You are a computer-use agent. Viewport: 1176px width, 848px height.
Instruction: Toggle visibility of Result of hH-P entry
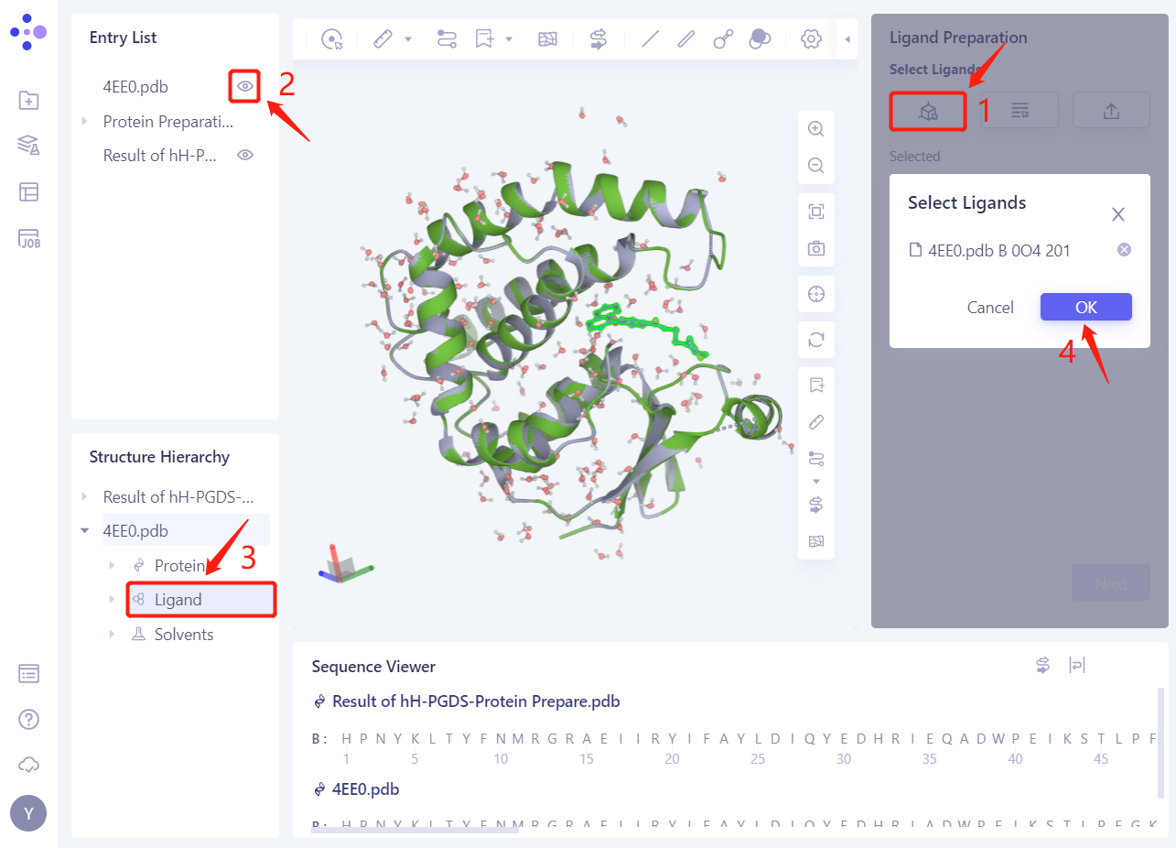[x=244, y=156]
